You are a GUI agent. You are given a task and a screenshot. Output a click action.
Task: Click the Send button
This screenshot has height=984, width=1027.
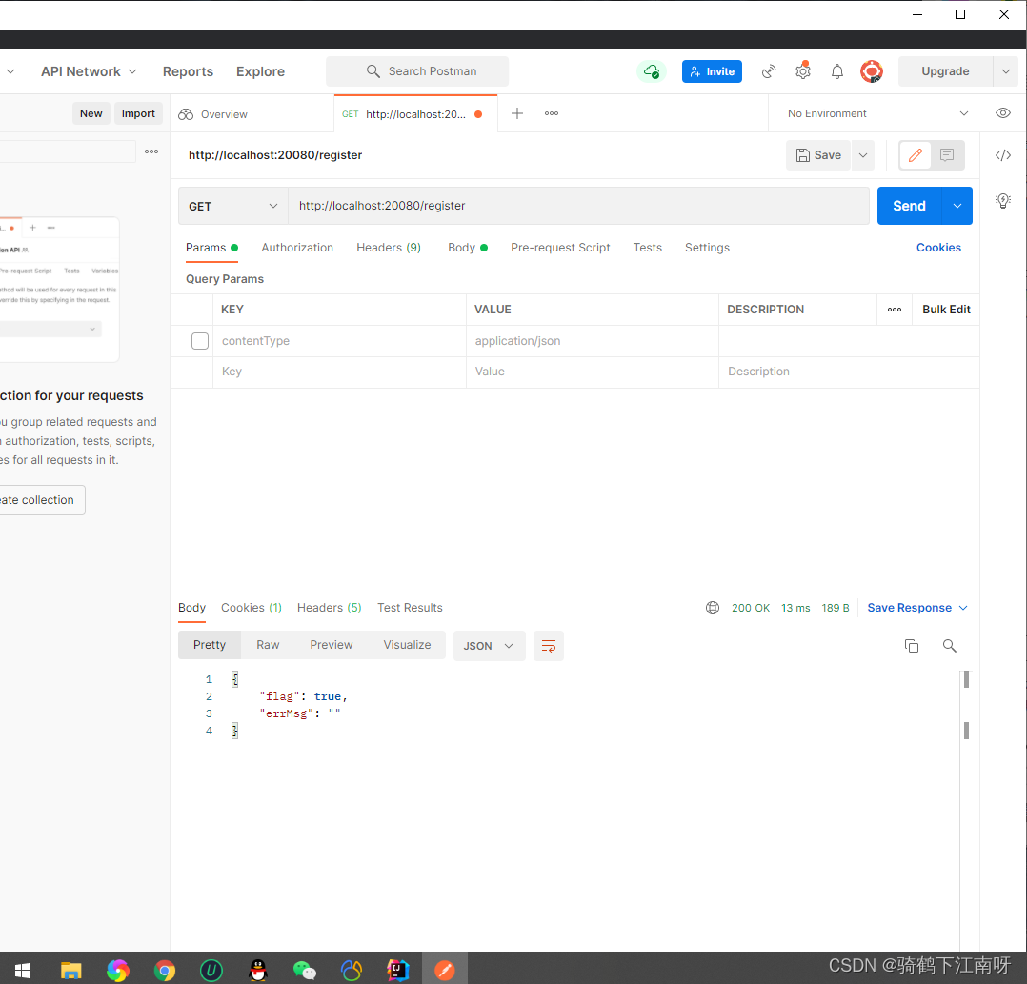909,206
